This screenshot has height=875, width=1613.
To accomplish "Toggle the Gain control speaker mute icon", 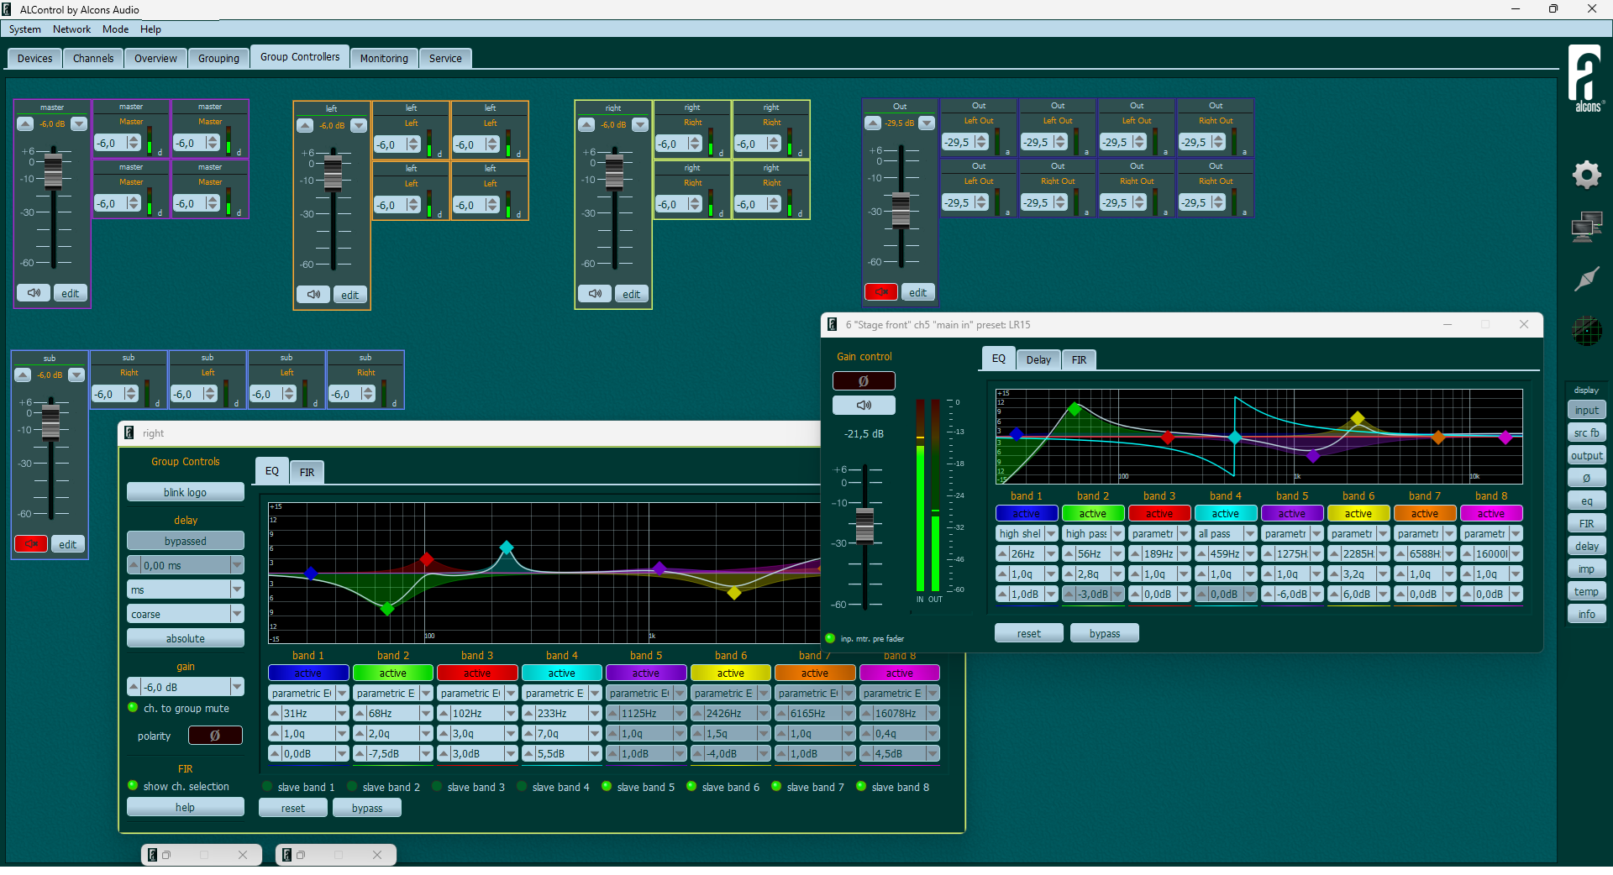I will (864, 405).
